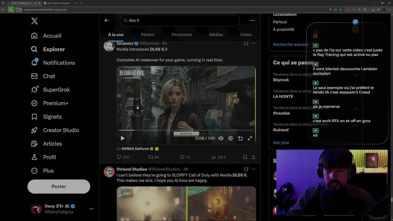Open more options on Grummz post

pyautogui.click(x=253, y=44)
